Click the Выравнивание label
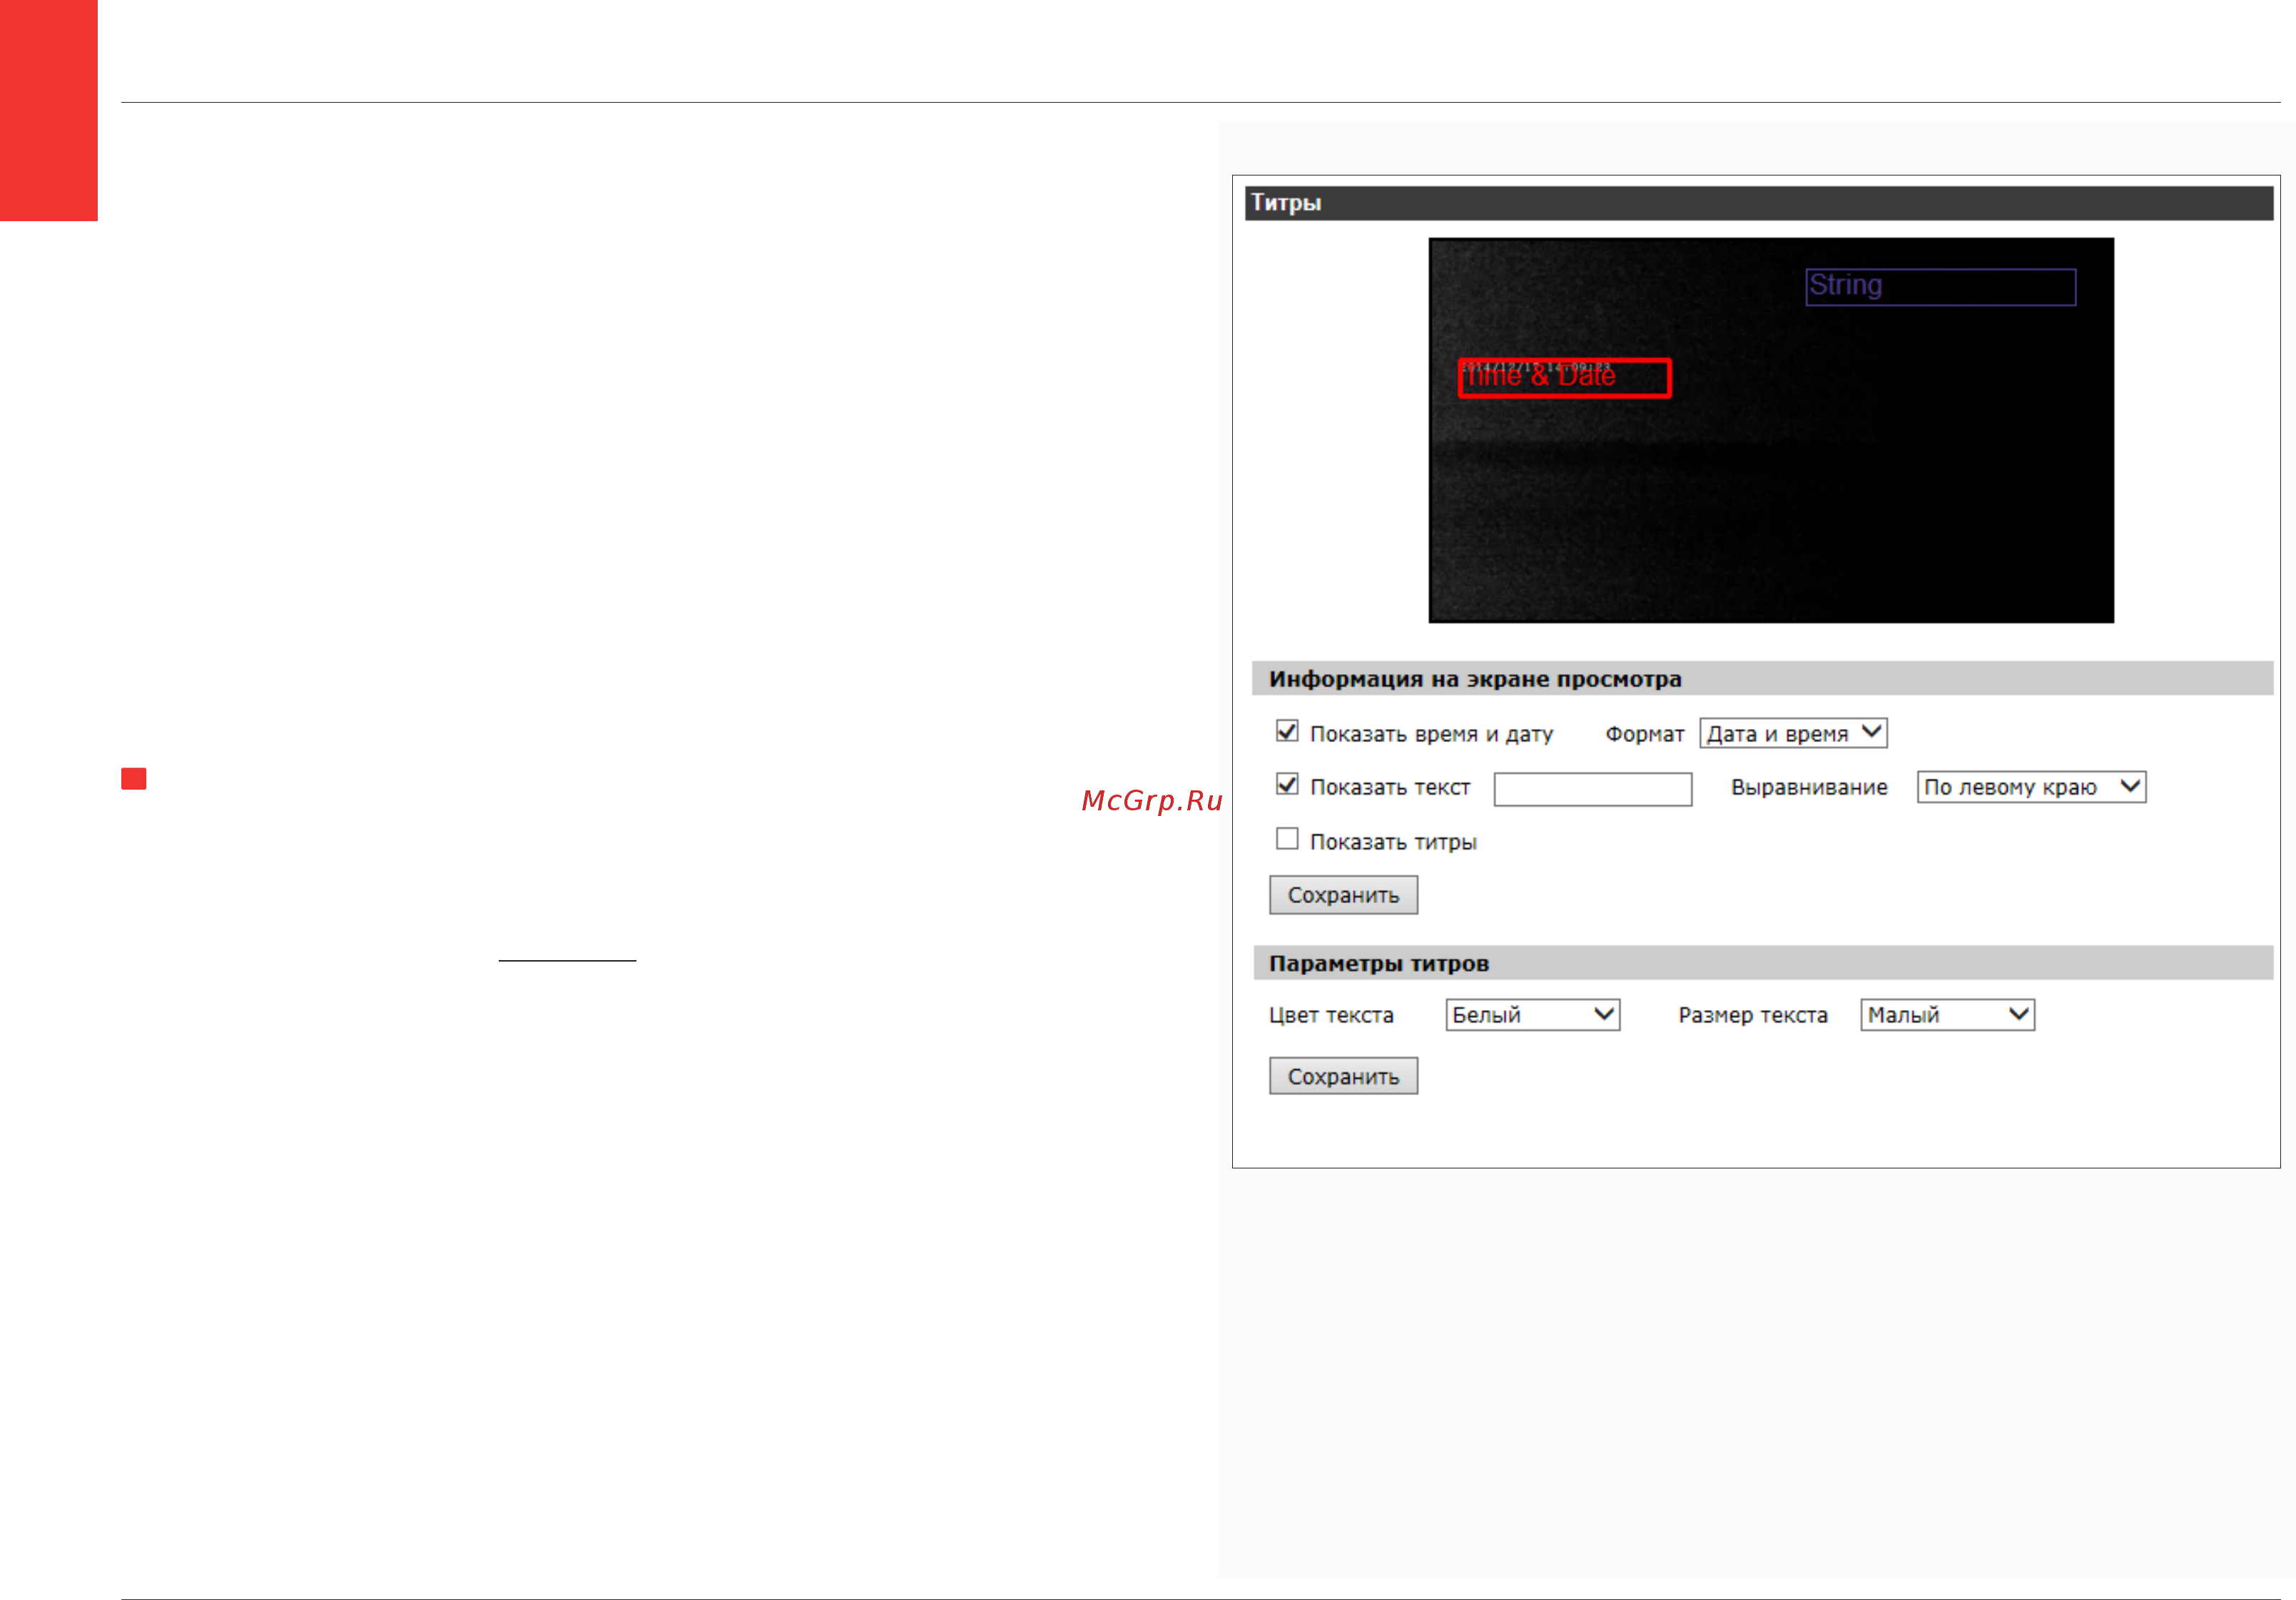Screen dimensions: 2296x1600 point(1808,787)
